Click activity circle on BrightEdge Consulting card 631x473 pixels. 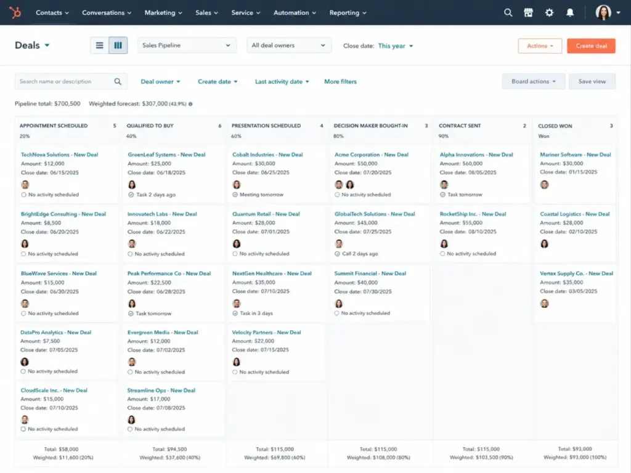(x=23, y=254)
